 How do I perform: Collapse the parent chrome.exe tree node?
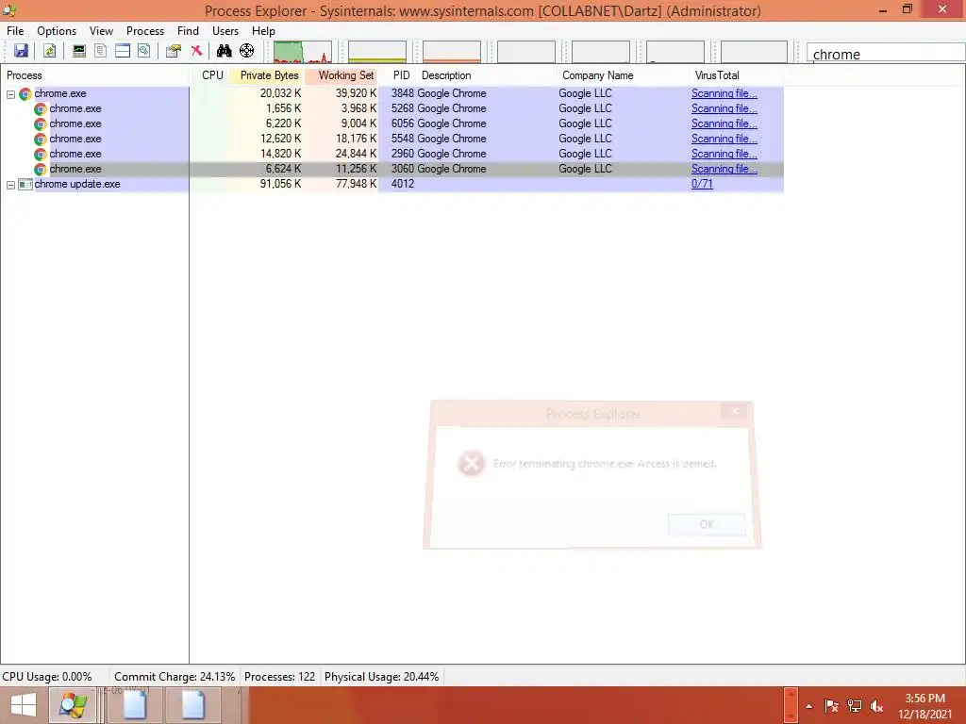10,94
